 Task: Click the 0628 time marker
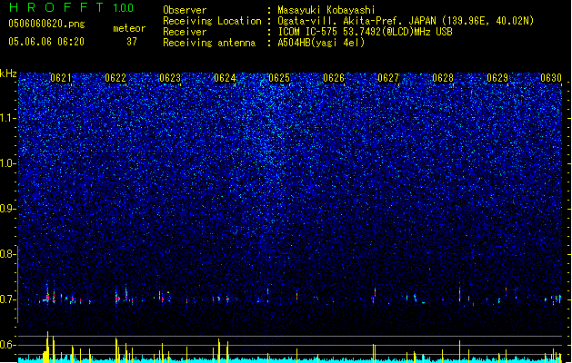443,78
